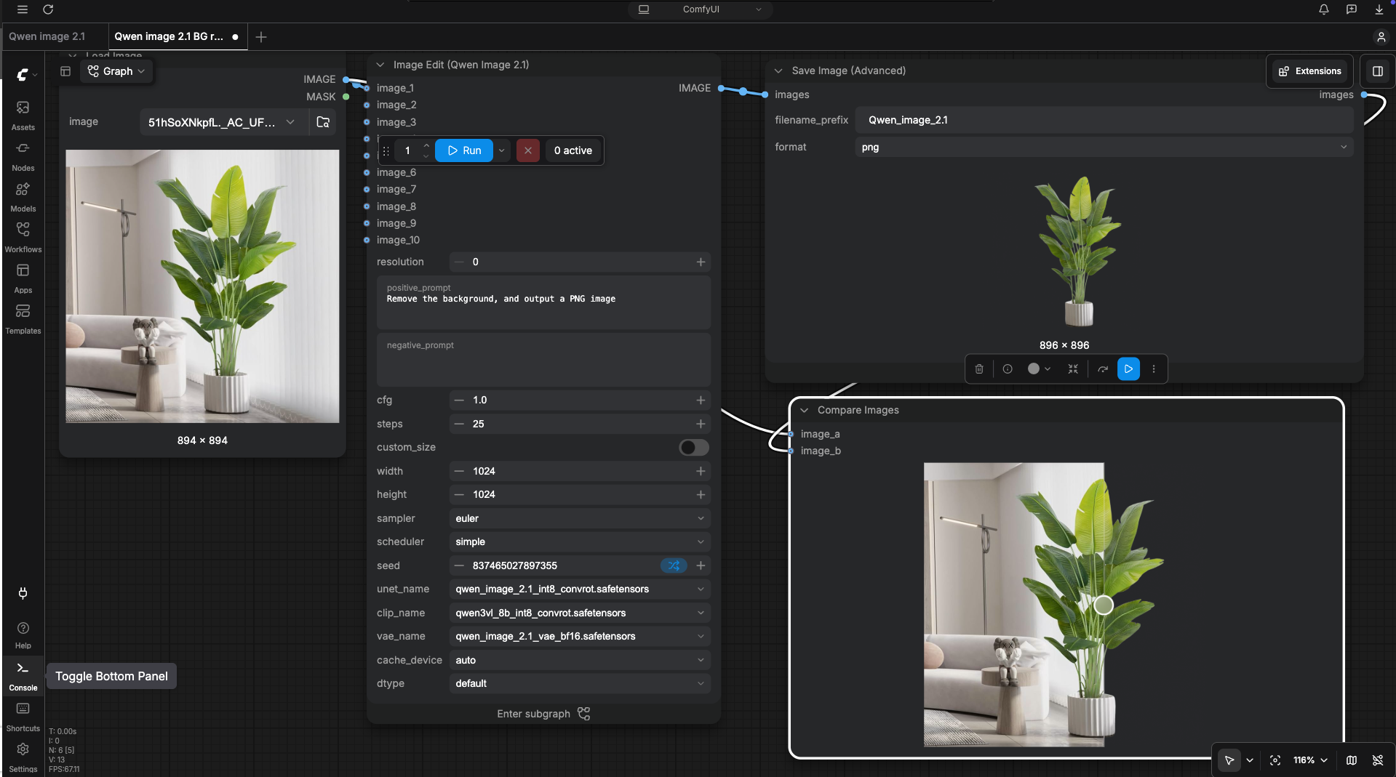Open the Shortcuts panel

pos(23,716)
